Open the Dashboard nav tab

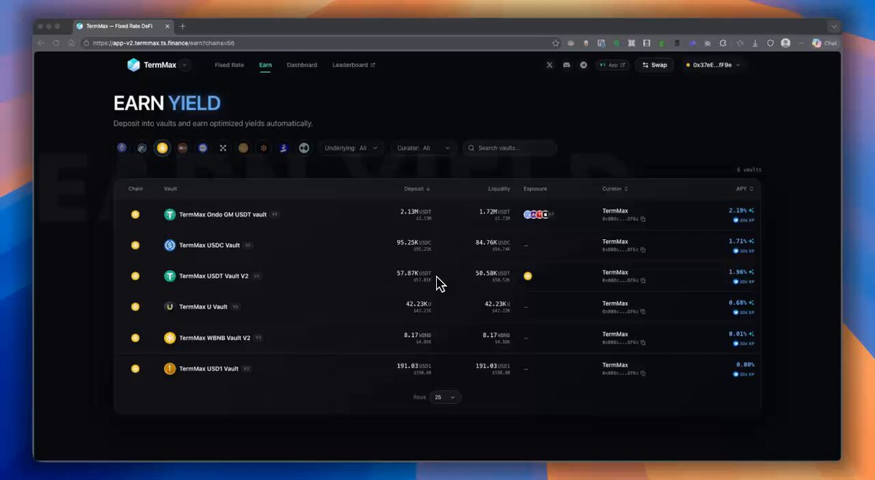[x=302, y=65]
